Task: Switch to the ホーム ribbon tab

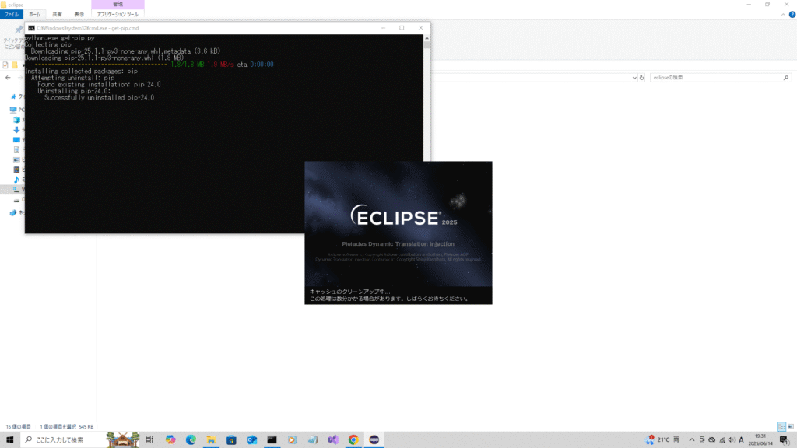Action: tap(34, 14)
